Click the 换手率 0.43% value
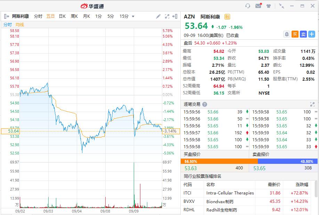This screenshot has width=319, height=215. coord(308,58)
